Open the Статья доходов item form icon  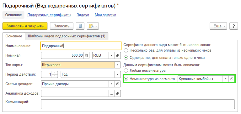coord(118,84)
